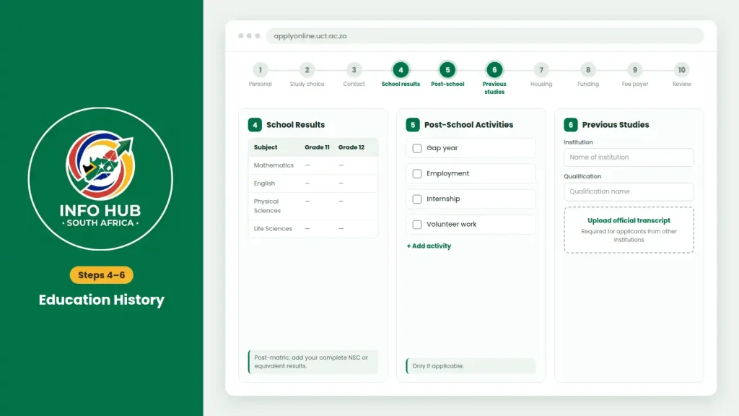Click the green 6 badge beside Previous Studies
Image resolution: width=739 pixels, height=416 pixels.
click(571, 124)
